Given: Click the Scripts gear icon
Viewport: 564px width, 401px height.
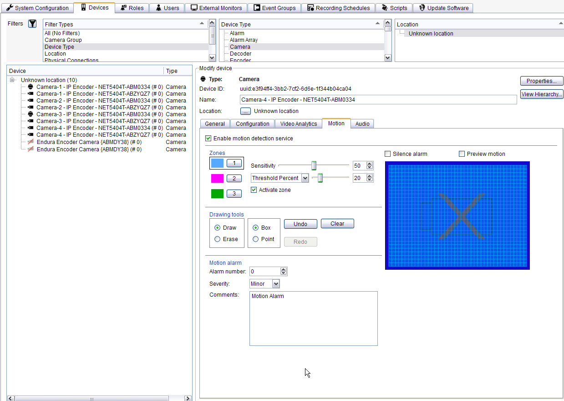Looking at the screenshot, I should [x=385, y=8].
